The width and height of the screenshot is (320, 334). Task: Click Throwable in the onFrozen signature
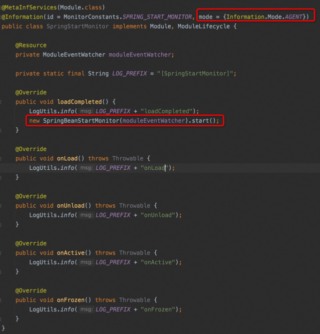tap(135, 300)
